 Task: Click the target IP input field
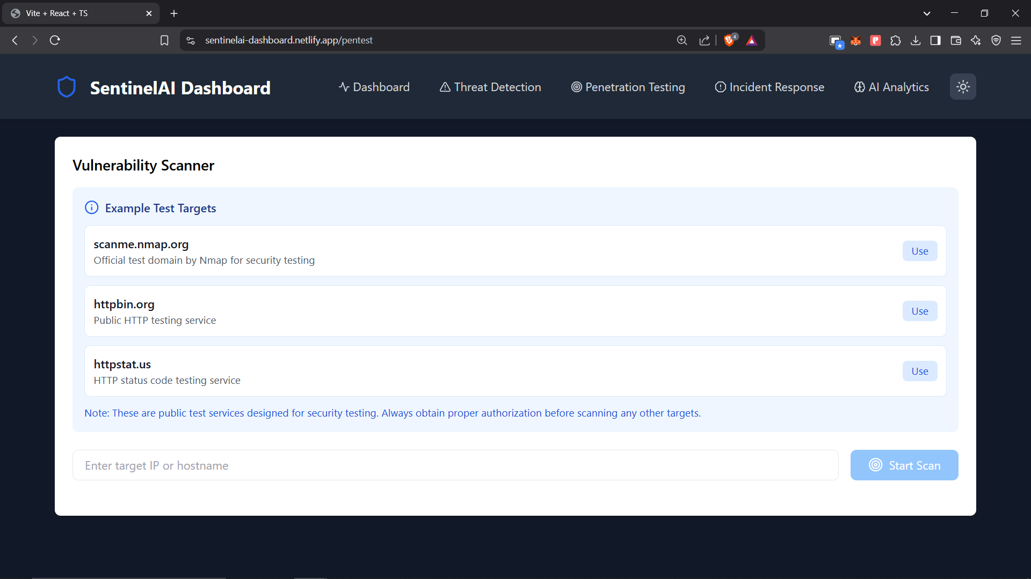pyautogui.click(x=455, y=465)
